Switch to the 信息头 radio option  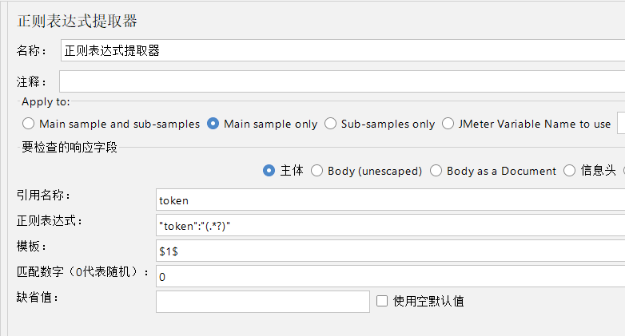(x=570, y=170)
